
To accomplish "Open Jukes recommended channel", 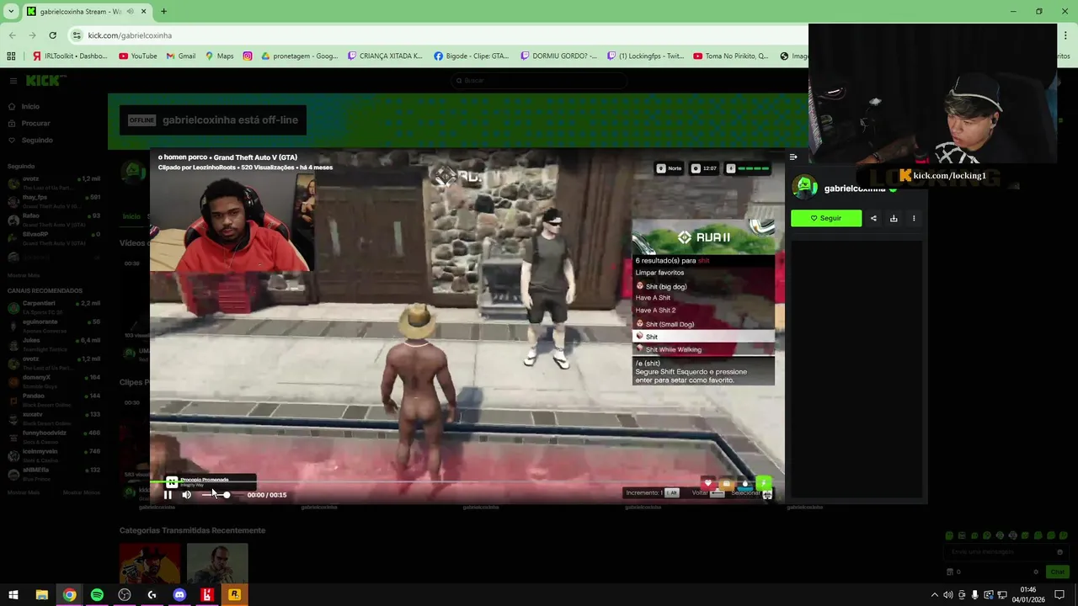I will pyautogui.click(x=54, y=344).
